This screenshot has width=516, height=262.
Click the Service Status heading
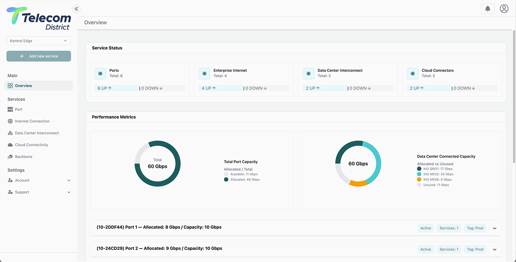pos(107,48)
